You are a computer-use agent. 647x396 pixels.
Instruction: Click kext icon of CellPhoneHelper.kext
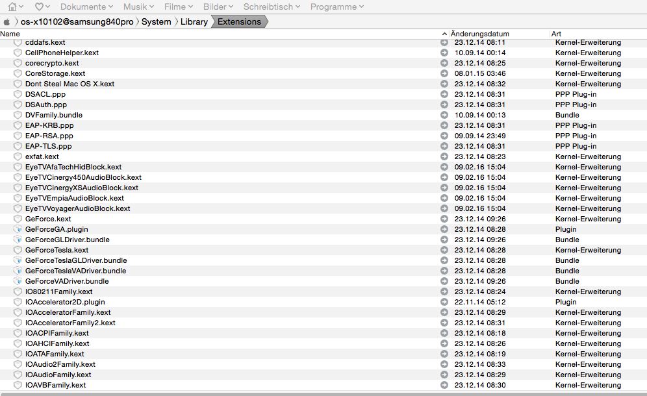pos(18,53)
